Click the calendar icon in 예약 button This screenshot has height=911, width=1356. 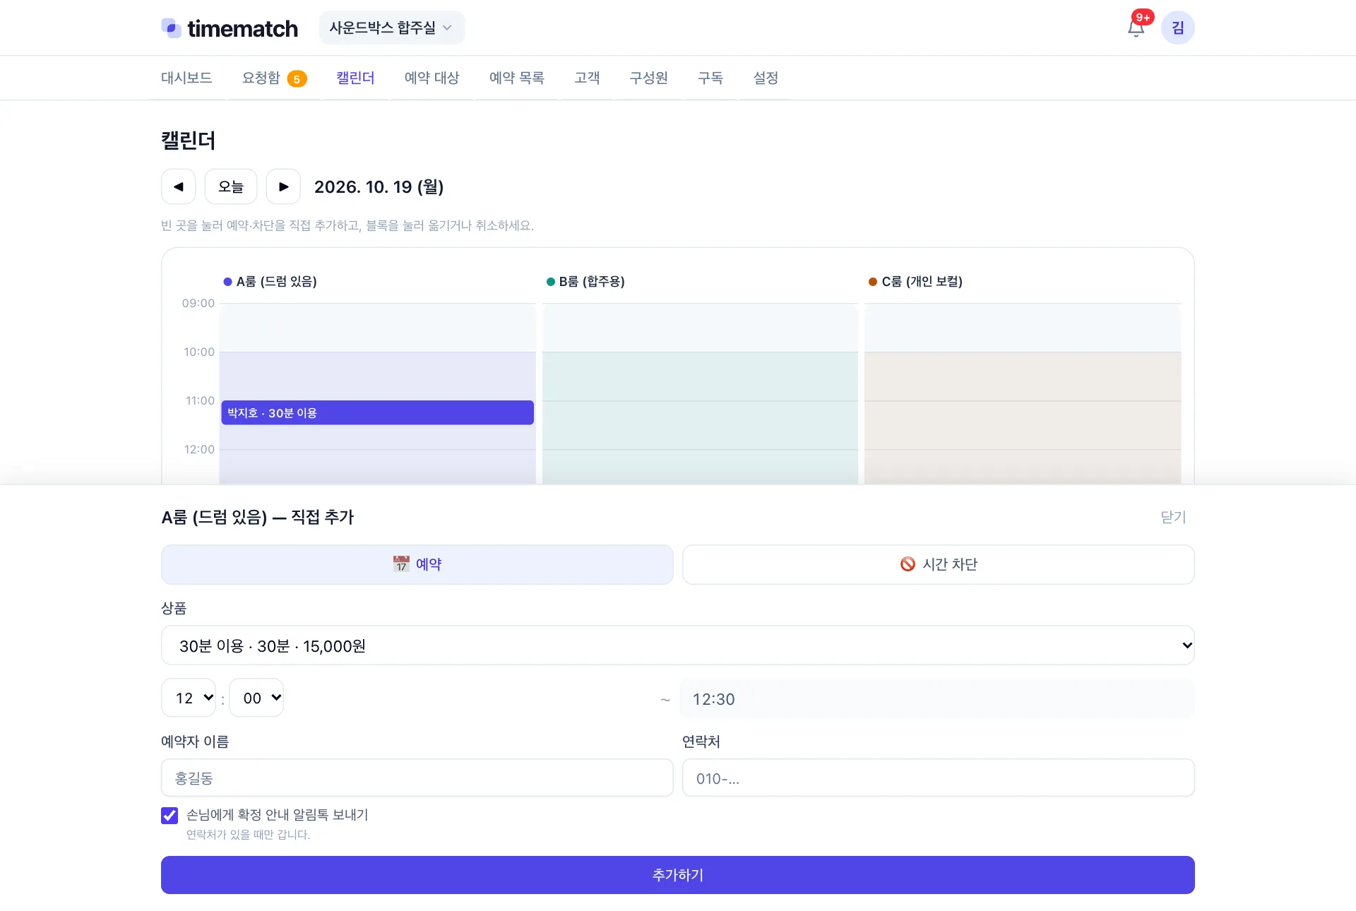[401, 564]
